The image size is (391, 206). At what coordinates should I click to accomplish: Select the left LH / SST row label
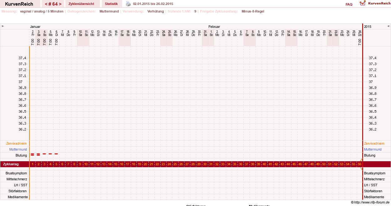(x=21, y=185)
